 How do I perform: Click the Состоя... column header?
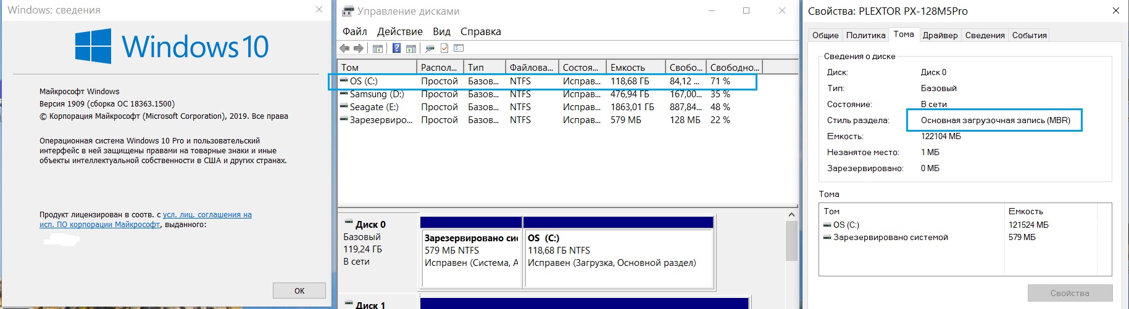point(583,67)
